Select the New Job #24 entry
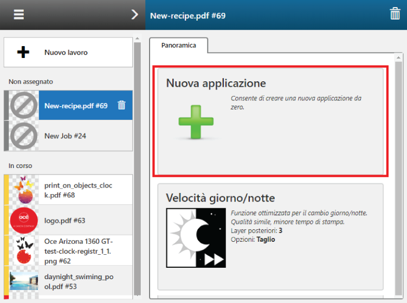407x303 pixels. 68,136
